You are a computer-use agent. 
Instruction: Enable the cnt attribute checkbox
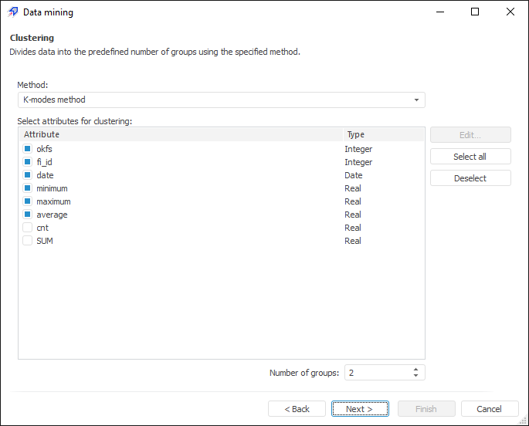tap(28, 228)
